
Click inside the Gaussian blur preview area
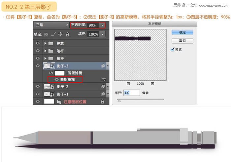tap(140, 55)
